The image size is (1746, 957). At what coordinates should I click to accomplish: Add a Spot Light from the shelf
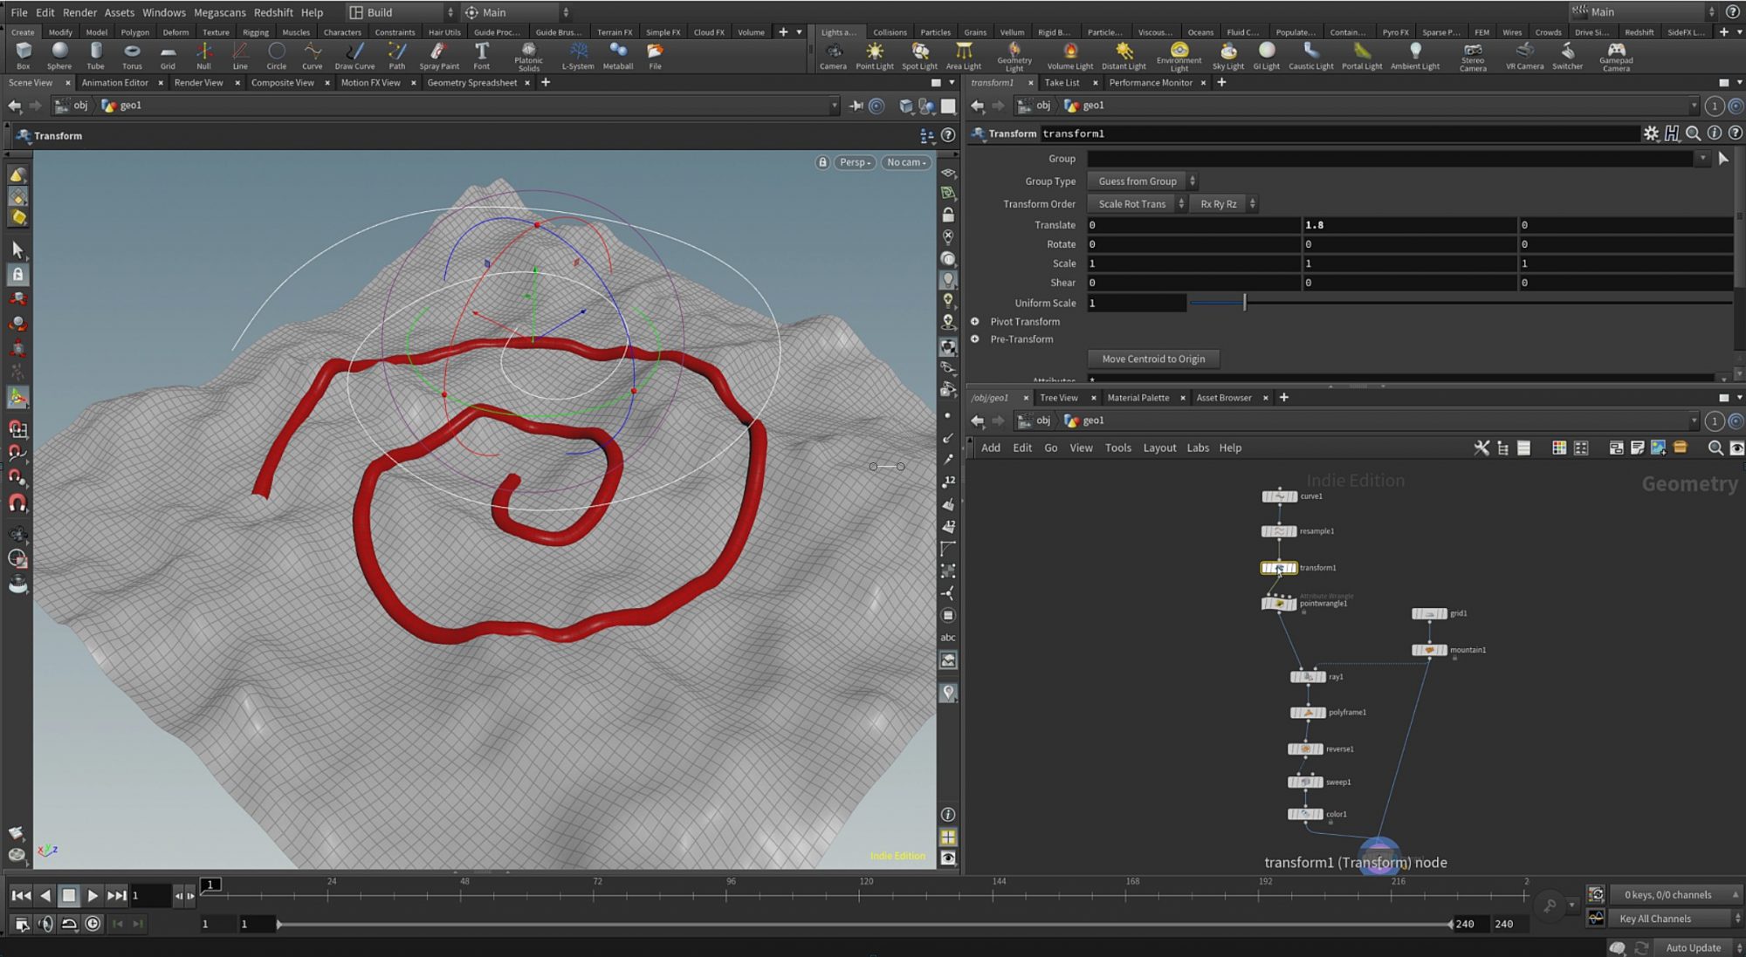(x=919, y=56)
